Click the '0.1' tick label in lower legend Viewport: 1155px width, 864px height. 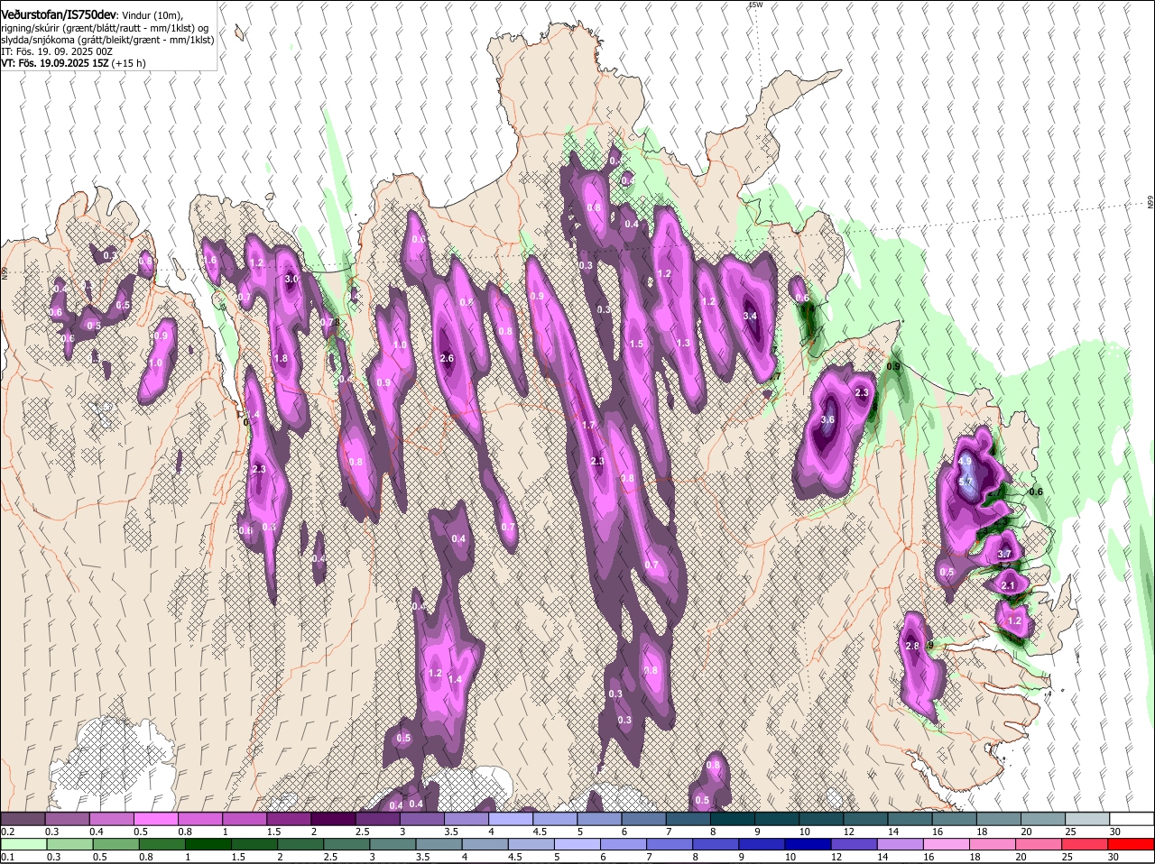point(8,857)
